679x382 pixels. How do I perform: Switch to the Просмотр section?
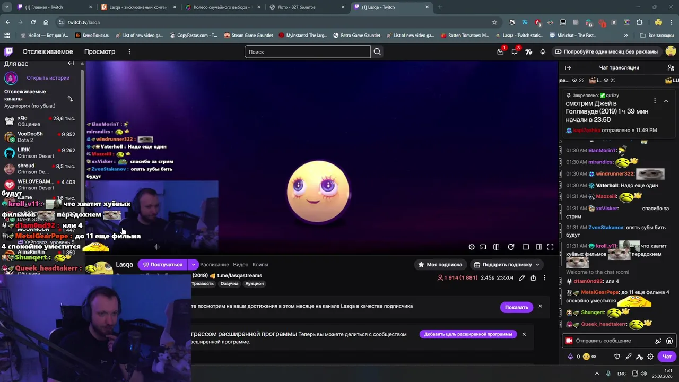click(x=100, y=51)
